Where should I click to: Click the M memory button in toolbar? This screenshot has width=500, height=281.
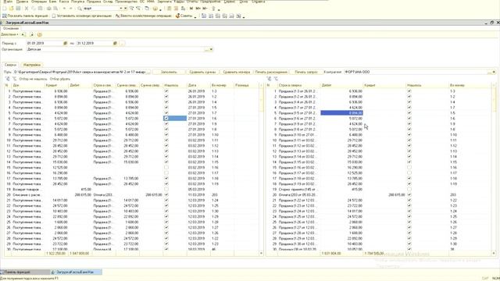point(191,9)
